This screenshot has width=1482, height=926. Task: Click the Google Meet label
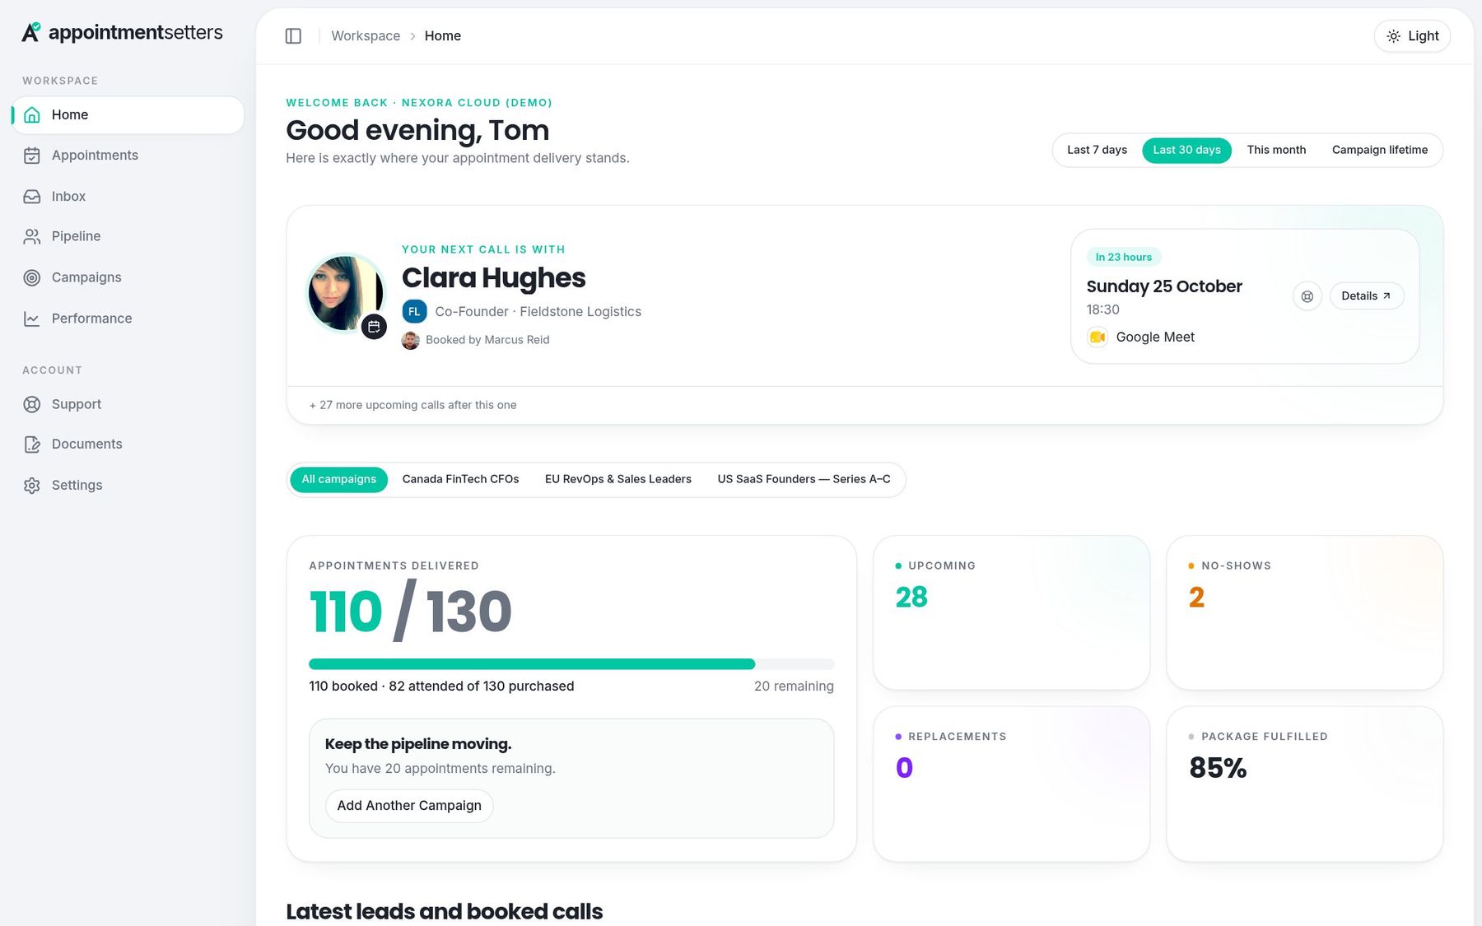click(1155, 337)
